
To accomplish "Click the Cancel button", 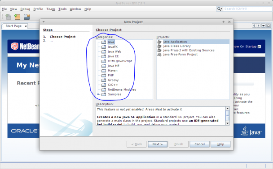I will (x=199, y=144).
